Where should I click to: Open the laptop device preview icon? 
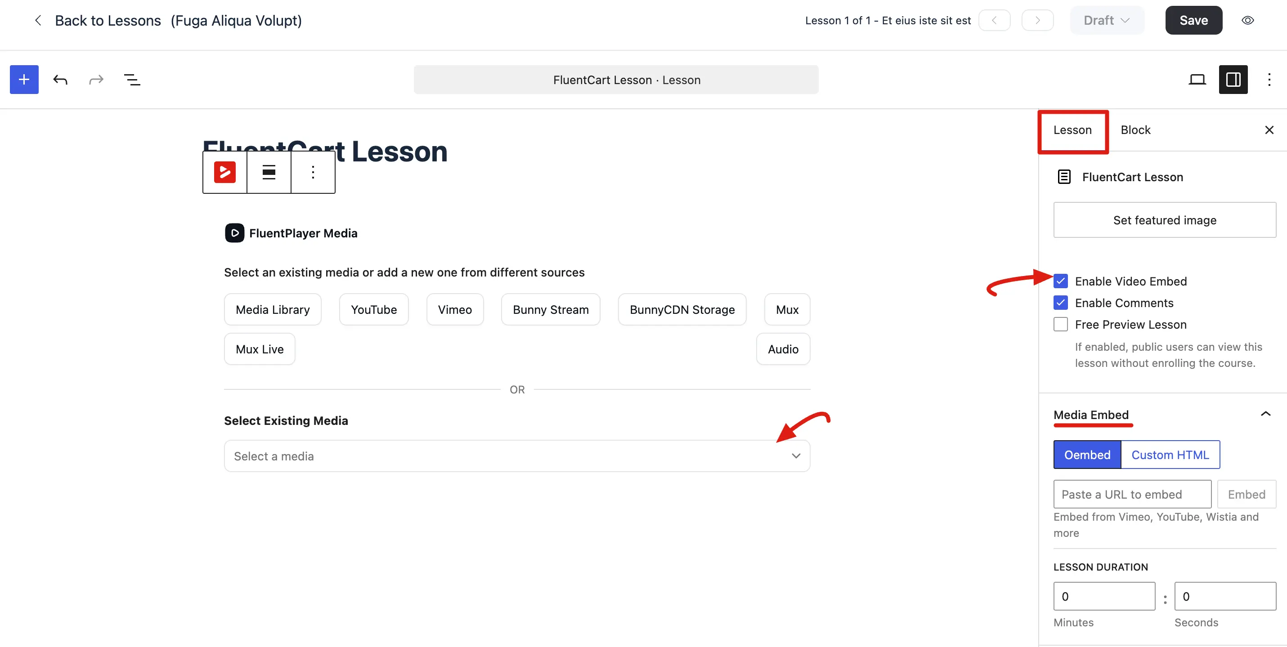click(1197, 80)
